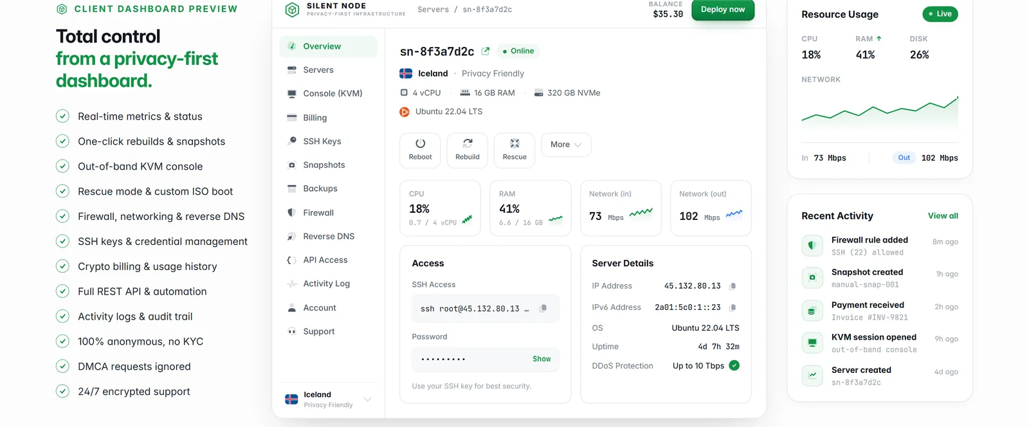Image resolution: width=1029 pixels, height=427 pixels.
Task: Click the ssh root@45.132.80.13 command field
Action: (x=486, y=309)
